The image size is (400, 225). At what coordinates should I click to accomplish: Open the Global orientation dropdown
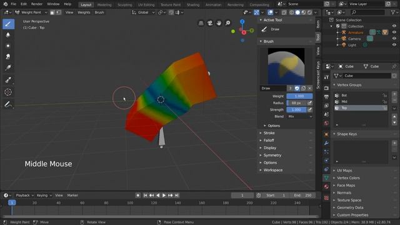click(143, 12)
